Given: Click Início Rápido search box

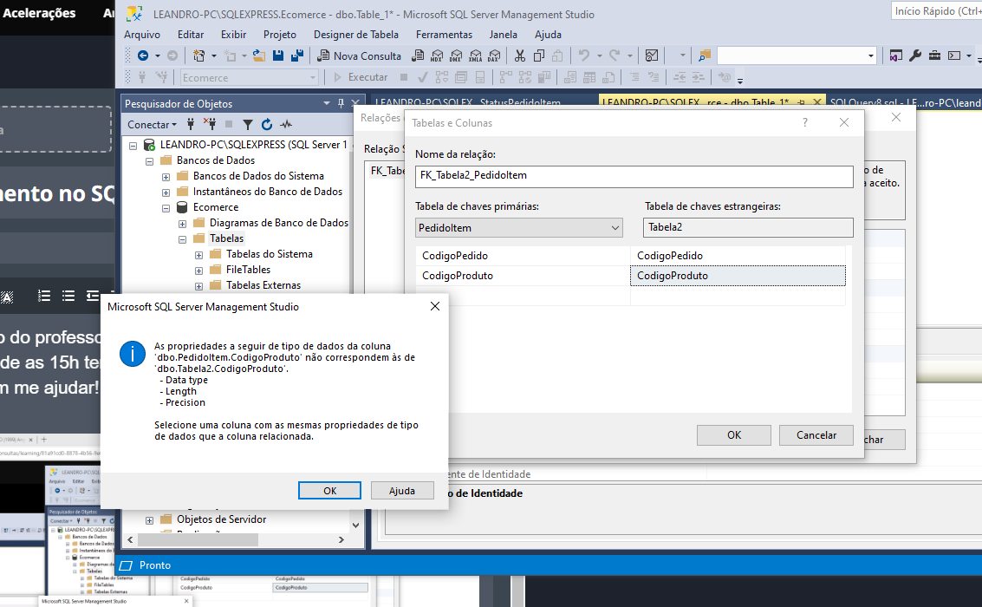Looking at the screenshot, I should (x=936, y=10).
